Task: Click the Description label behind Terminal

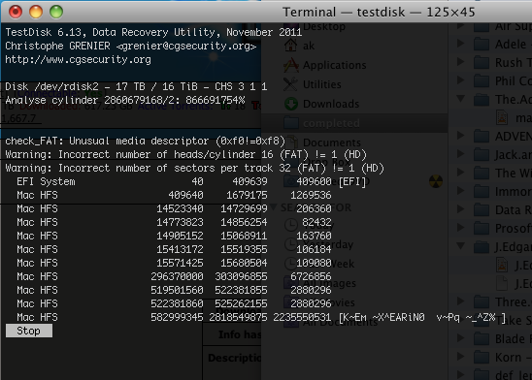Action: click(234, 358)
